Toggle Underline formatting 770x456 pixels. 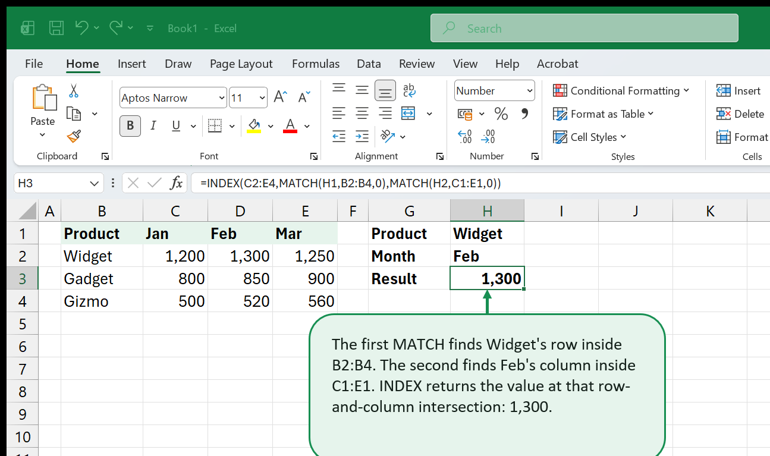[x=176, y=125]
